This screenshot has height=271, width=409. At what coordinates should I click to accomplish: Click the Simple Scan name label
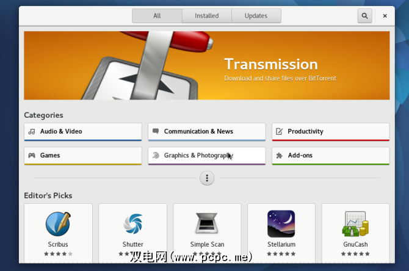click(x=207, y=245)
